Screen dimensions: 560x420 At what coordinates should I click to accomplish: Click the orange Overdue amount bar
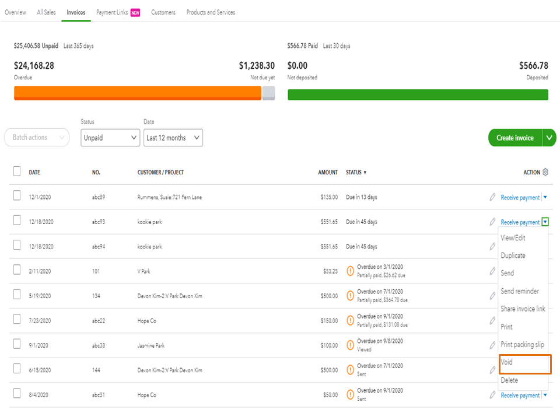point(138,93)
